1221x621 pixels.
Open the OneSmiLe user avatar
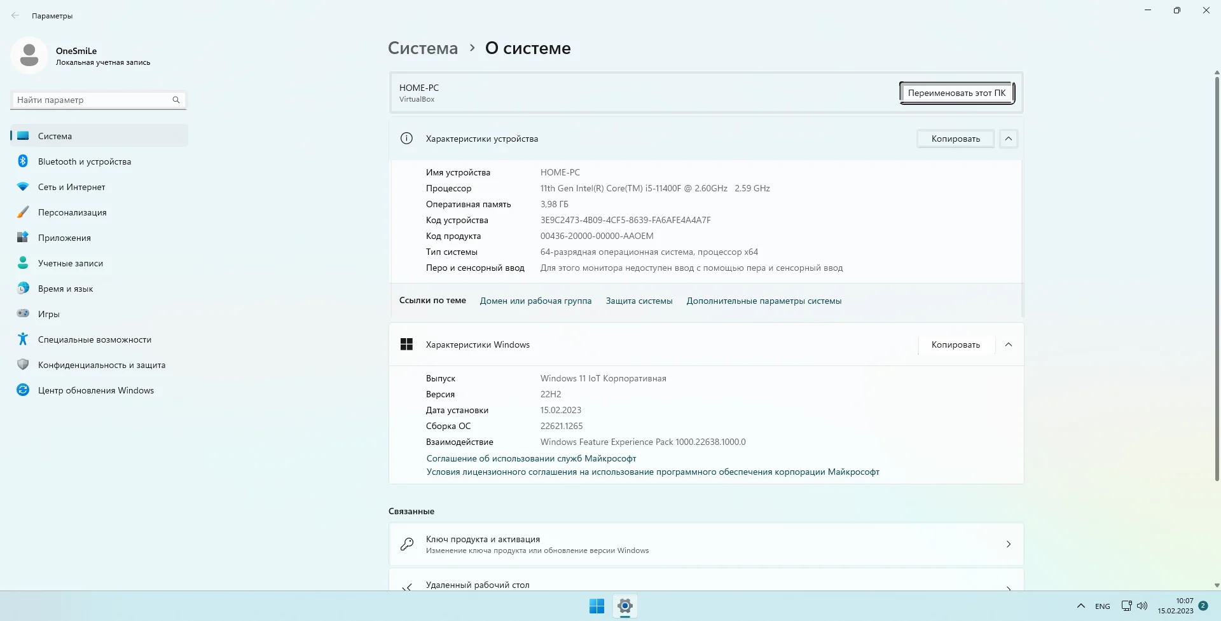click(x=29, y=55)
